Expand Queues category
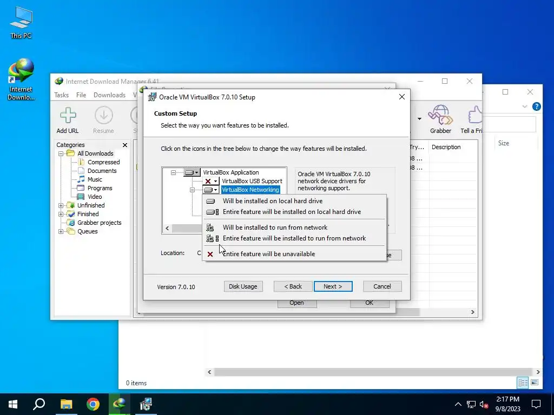The width and height of the screenshot is (554, 415). [x=61, y=231]
